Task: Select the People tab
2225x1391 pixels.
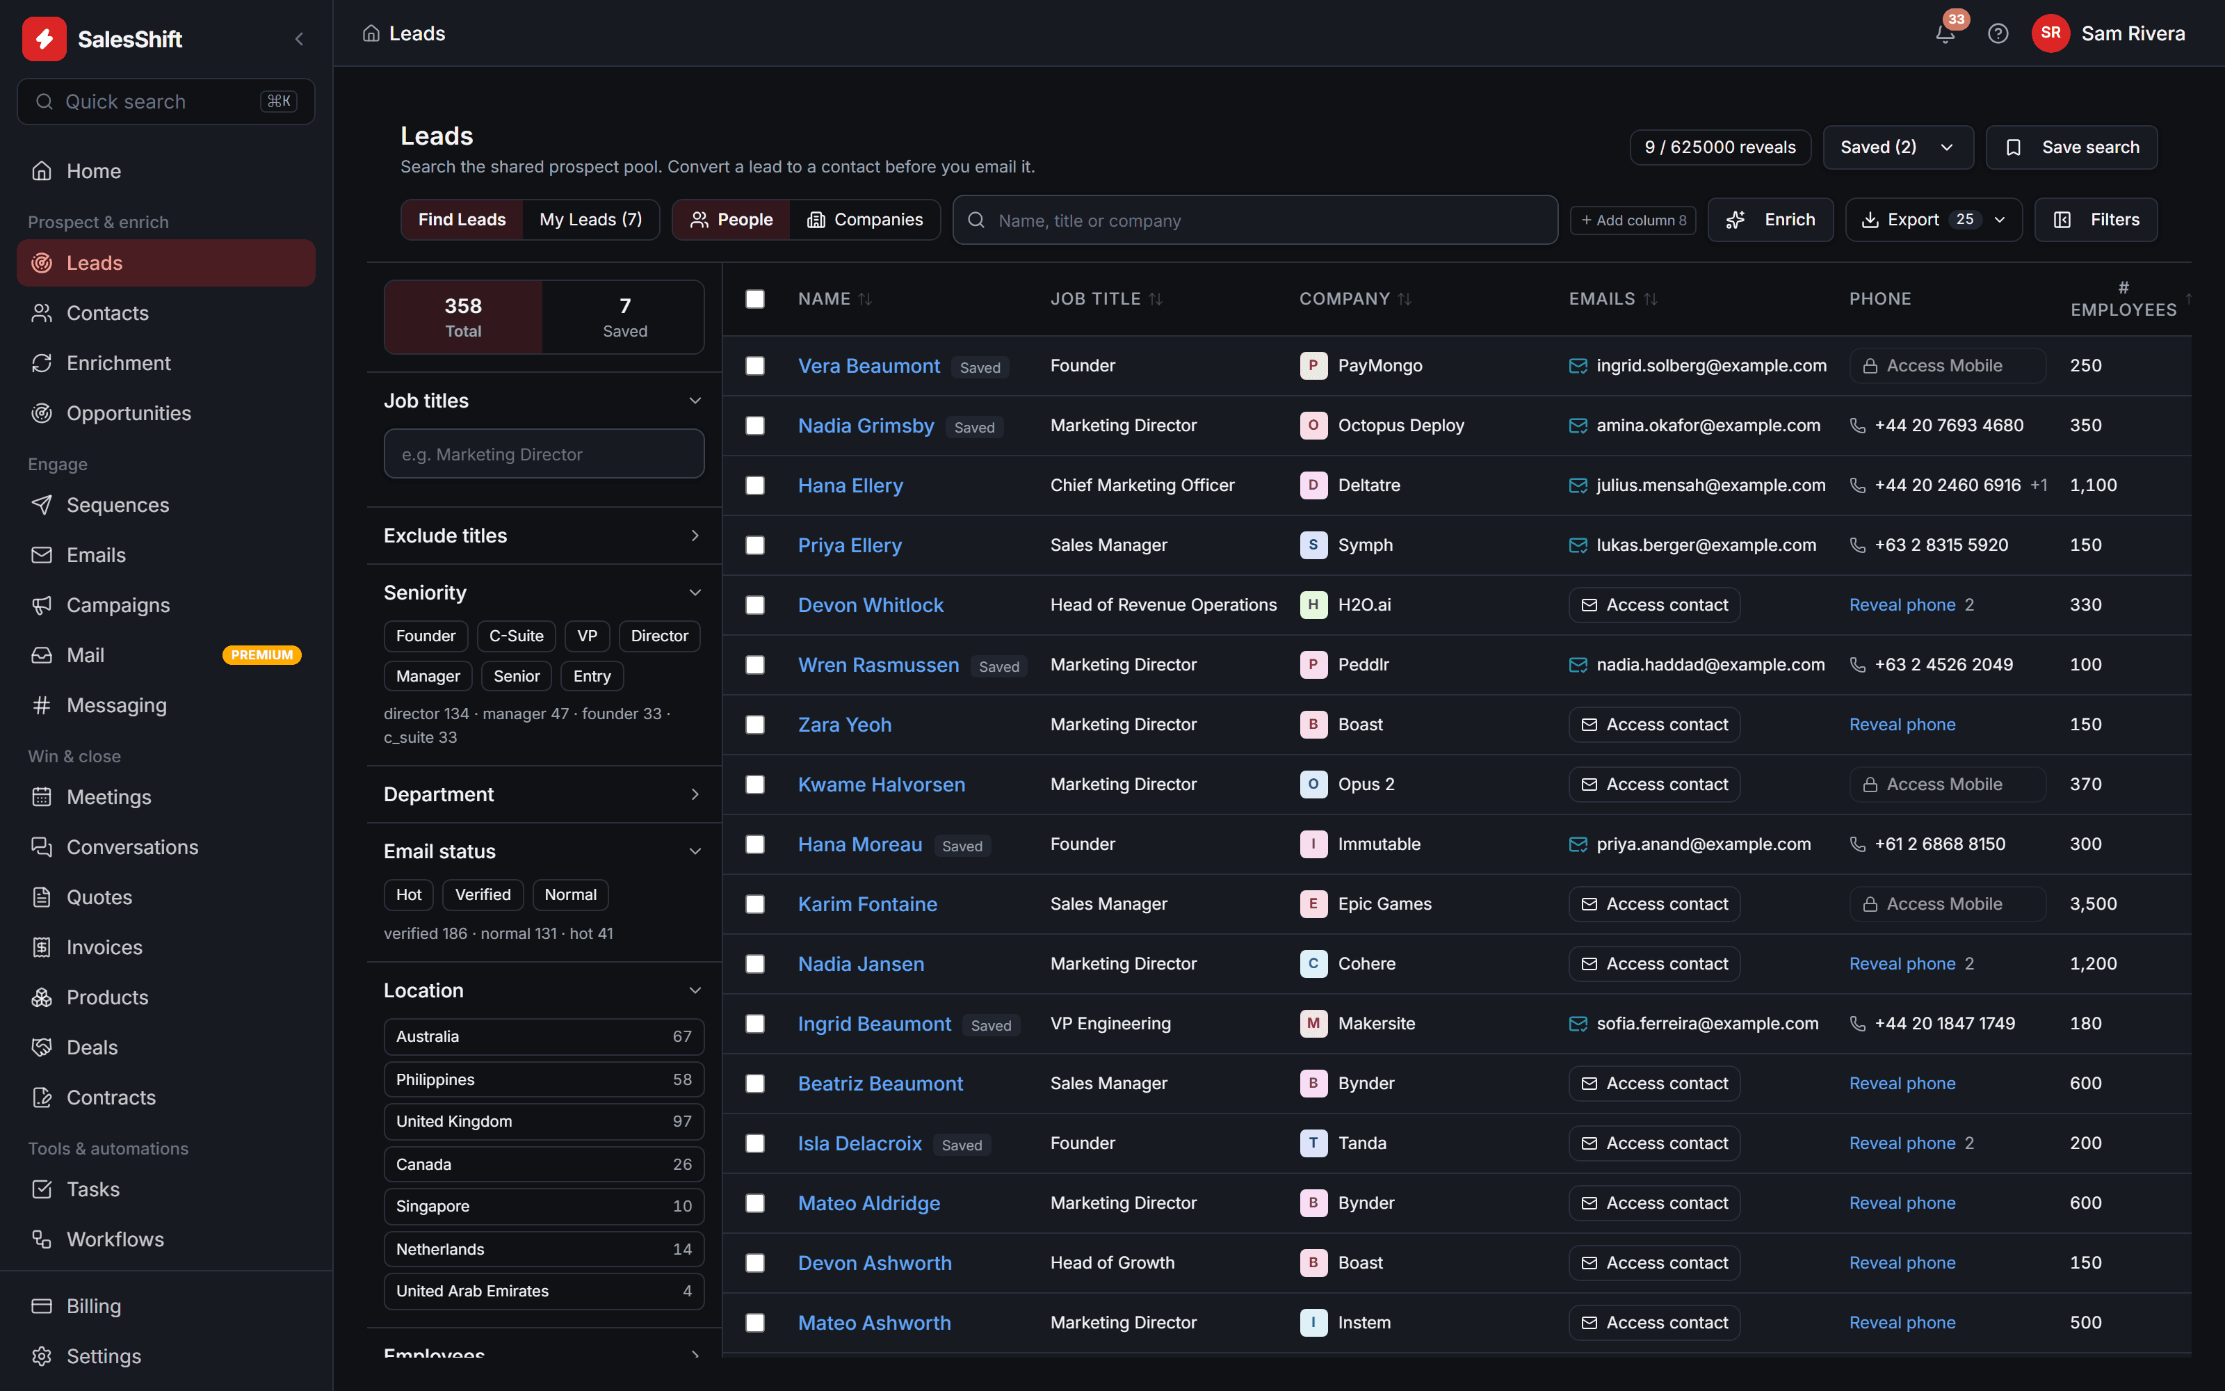Action: [x=731, y=220]
